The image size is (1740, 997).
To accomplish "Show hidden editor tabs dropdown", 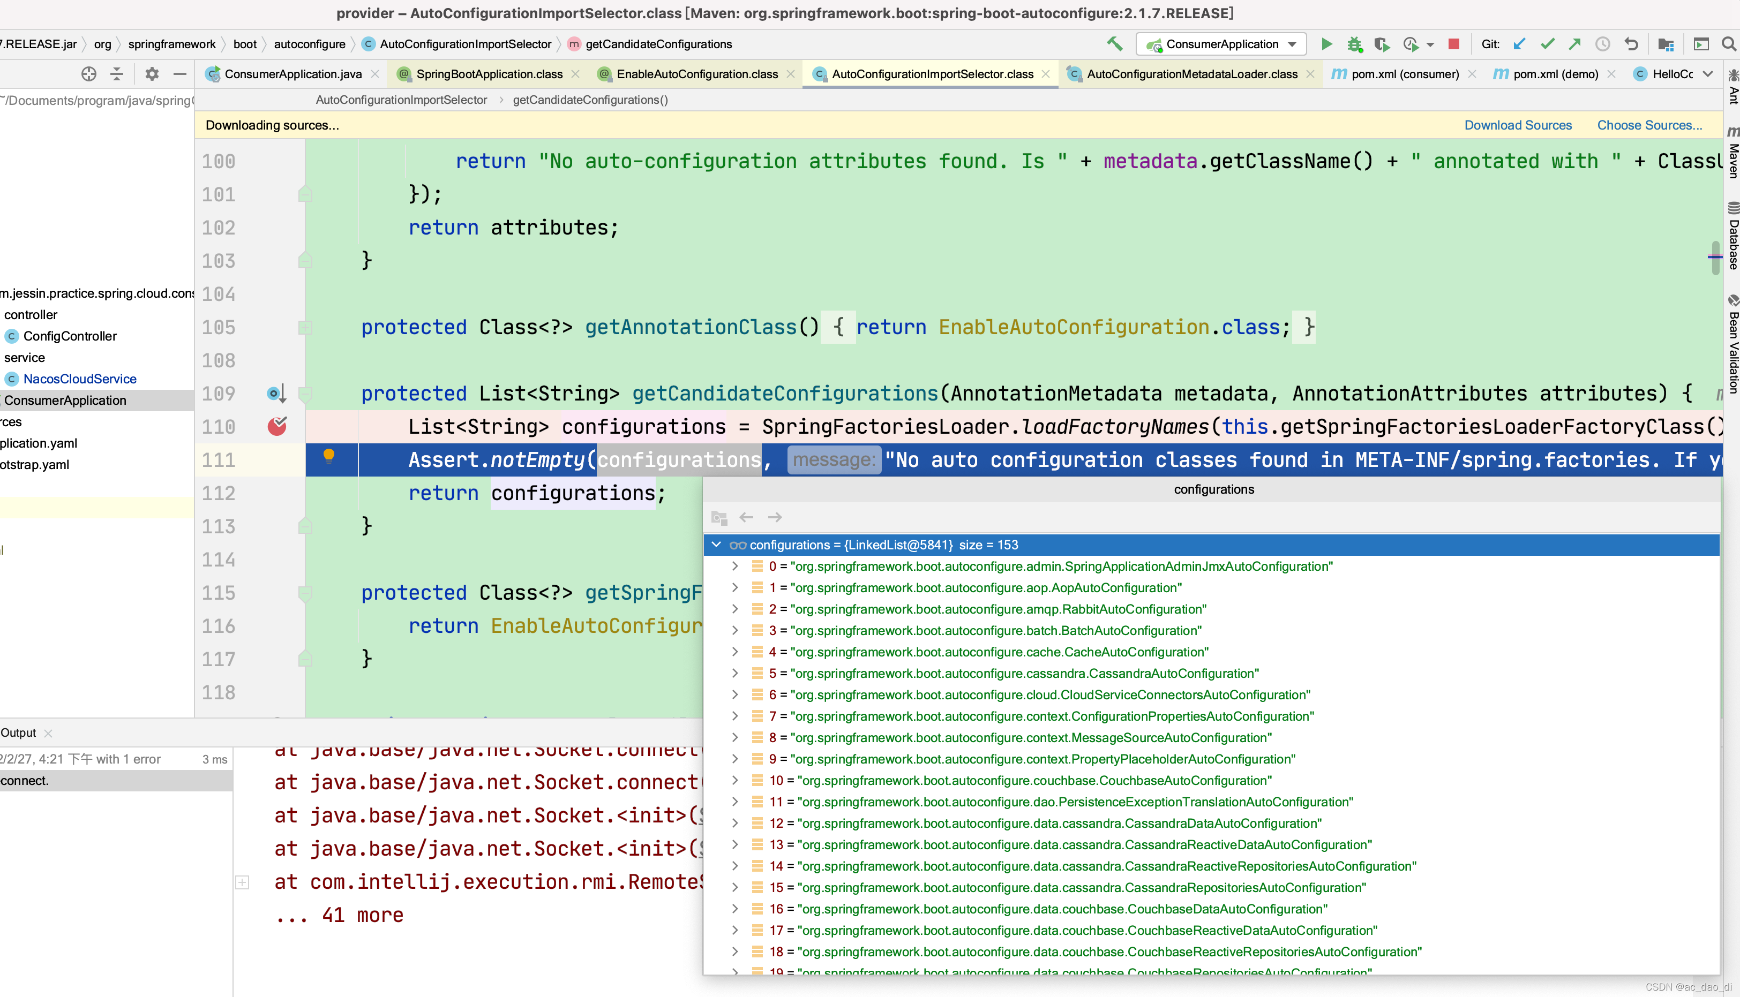I will 1708,74.
